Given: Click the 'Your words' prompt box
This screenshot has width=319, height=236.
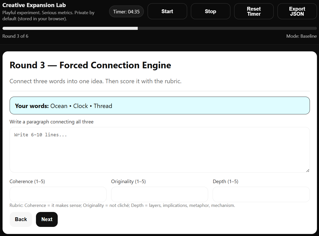Looking at the screenshot, I should (159, 106).
